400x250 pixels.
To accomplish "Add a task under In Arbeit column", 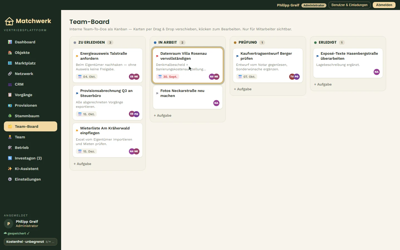I will point(162,116).
